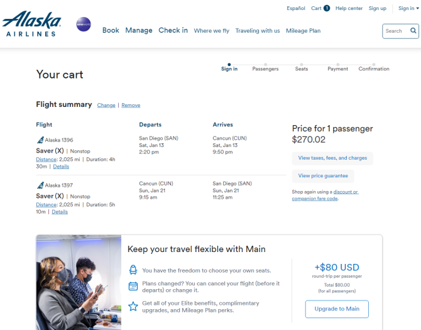The width and height of the screenshot is (421, 330).
Task: Click the Alaska 1396 tail icon
Action: point(40,140)
